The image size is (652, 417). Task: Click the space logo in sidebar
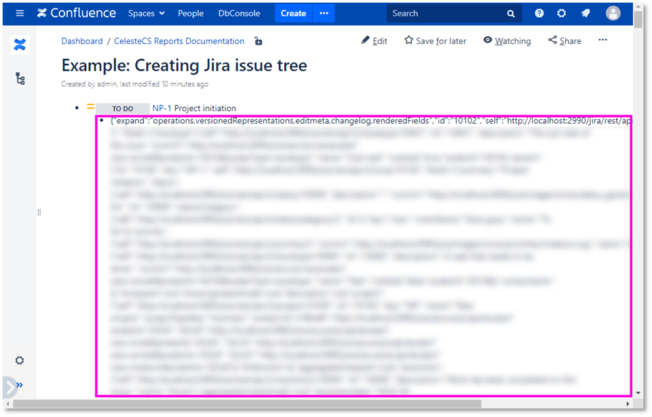20,45
